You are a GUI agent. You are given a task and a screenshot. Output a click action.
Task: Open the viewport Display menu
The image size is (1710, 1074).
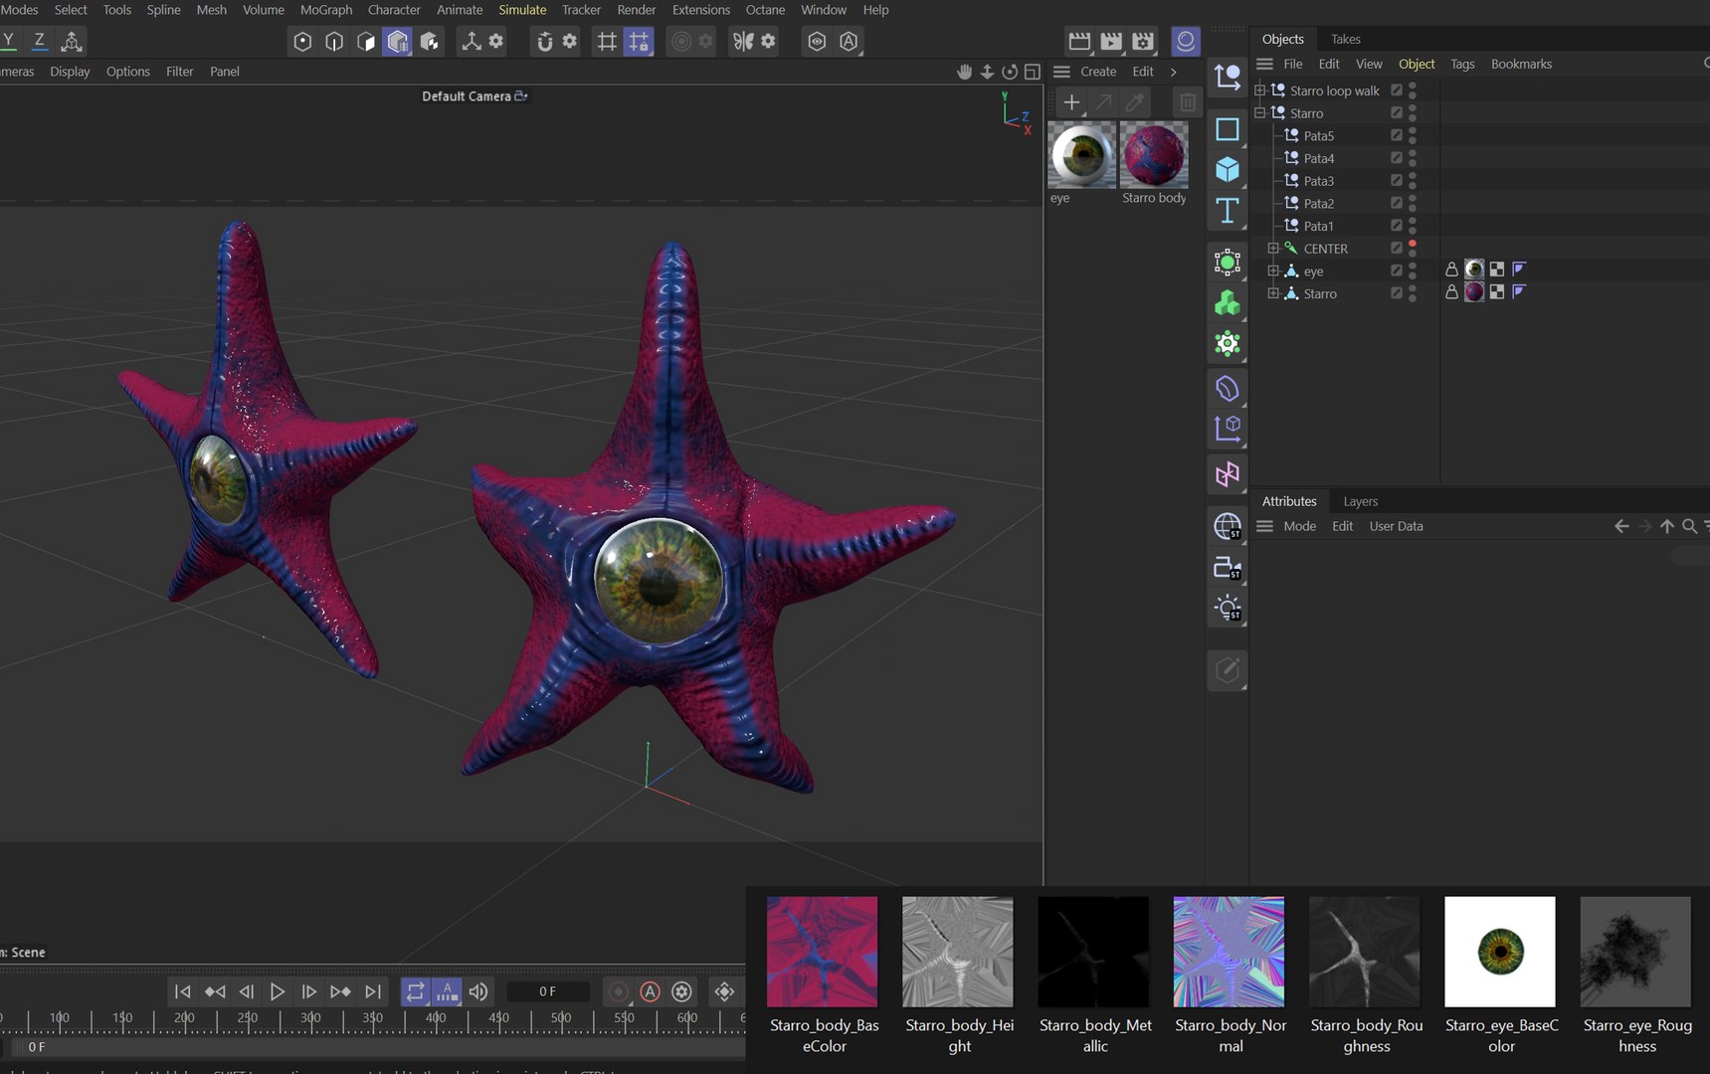pos(70,72)
